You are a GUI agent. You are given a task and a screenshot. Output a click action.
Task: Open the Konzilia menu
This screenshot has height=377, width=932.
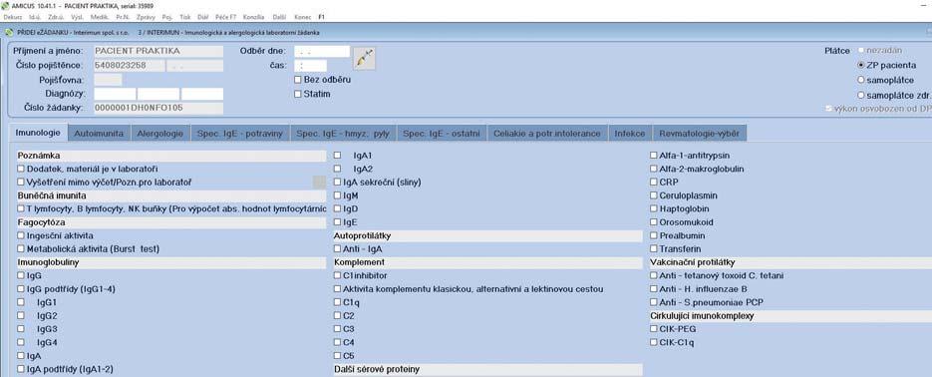252,17
